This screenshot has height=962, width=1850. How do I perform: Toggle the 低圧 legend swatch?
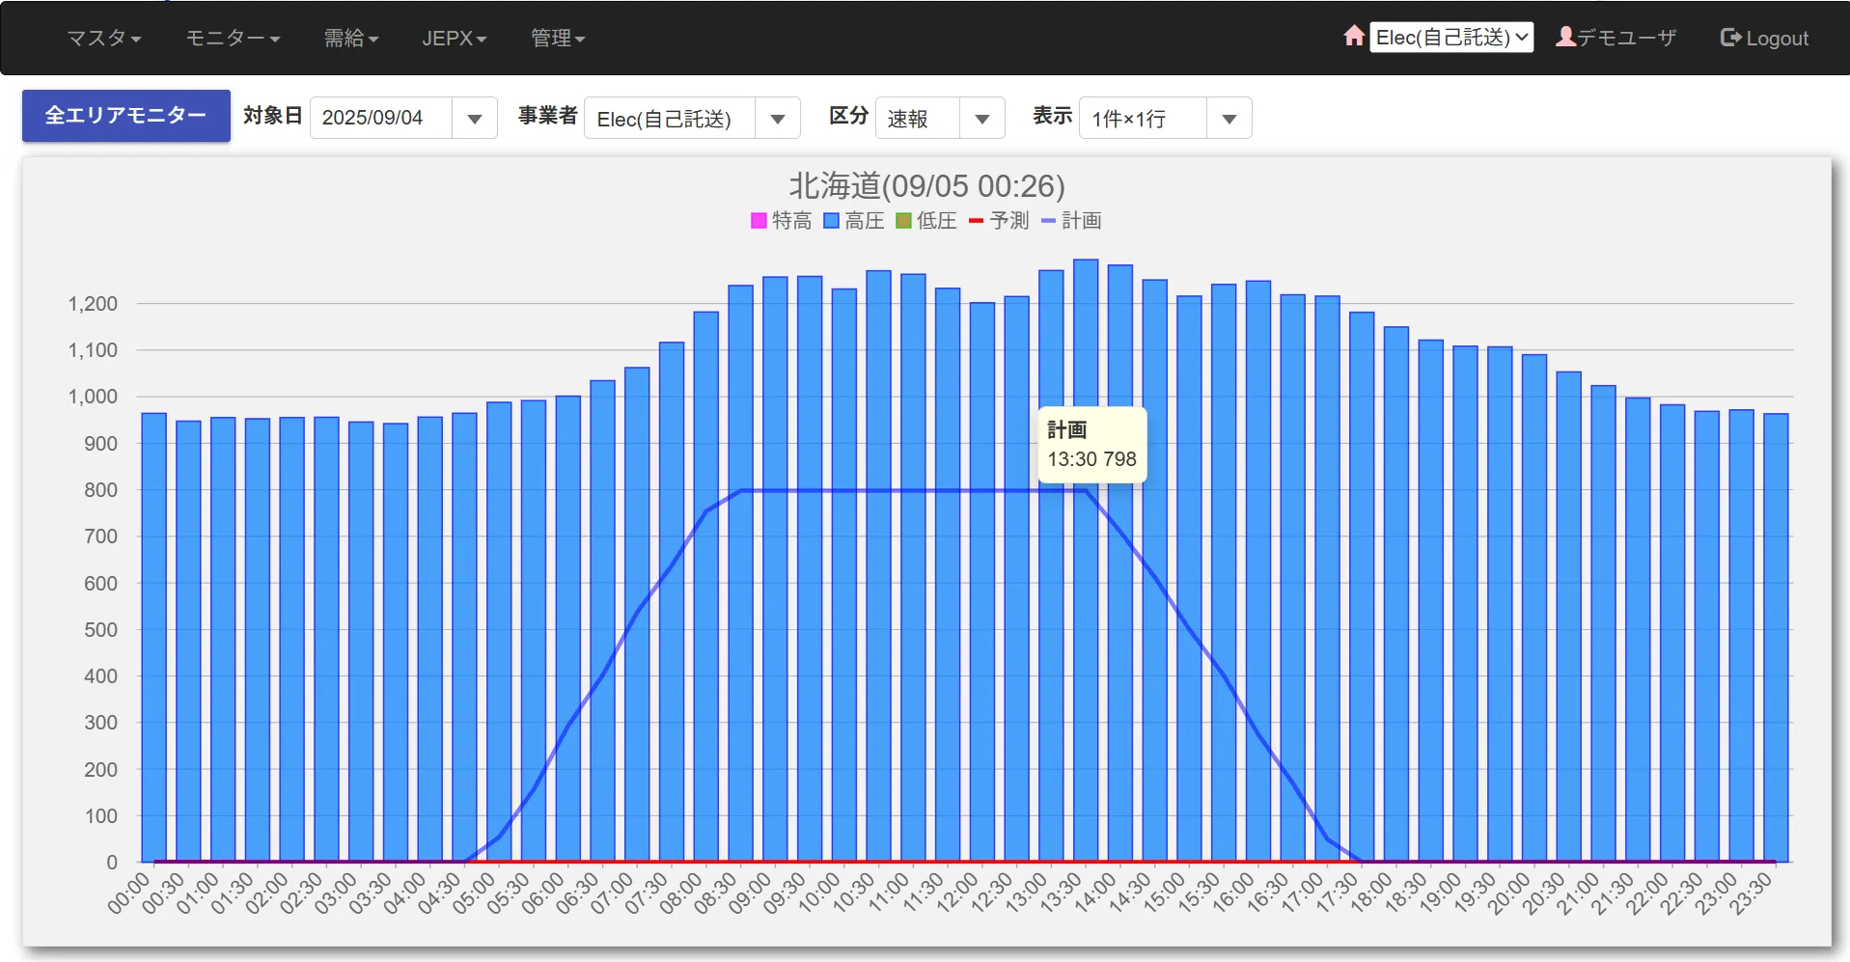[903, 221]
